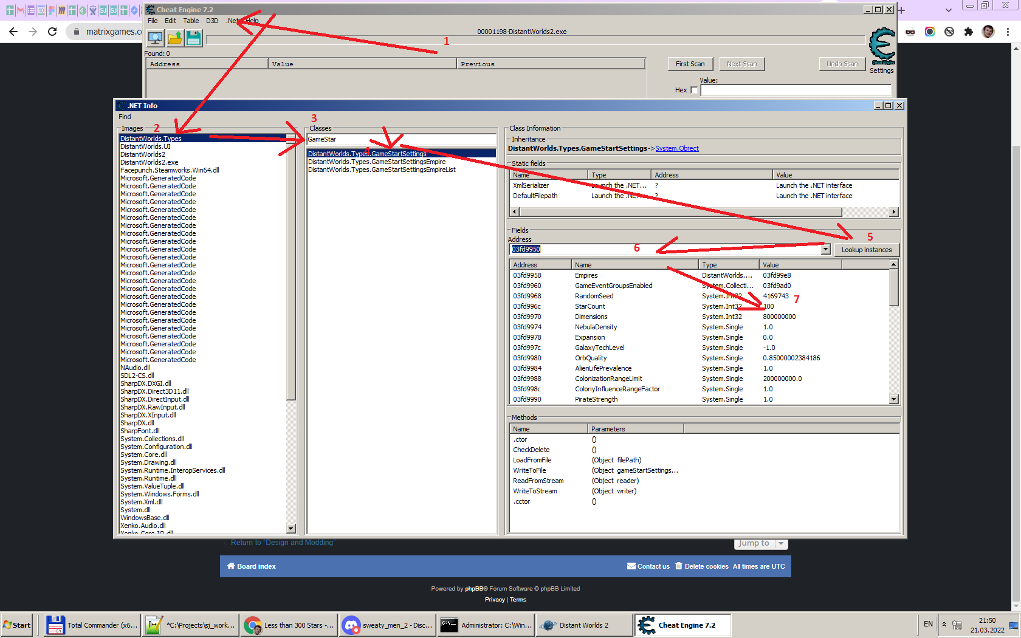Click the First Scan button
The image size is (1021, 638).
click(690, 64)
